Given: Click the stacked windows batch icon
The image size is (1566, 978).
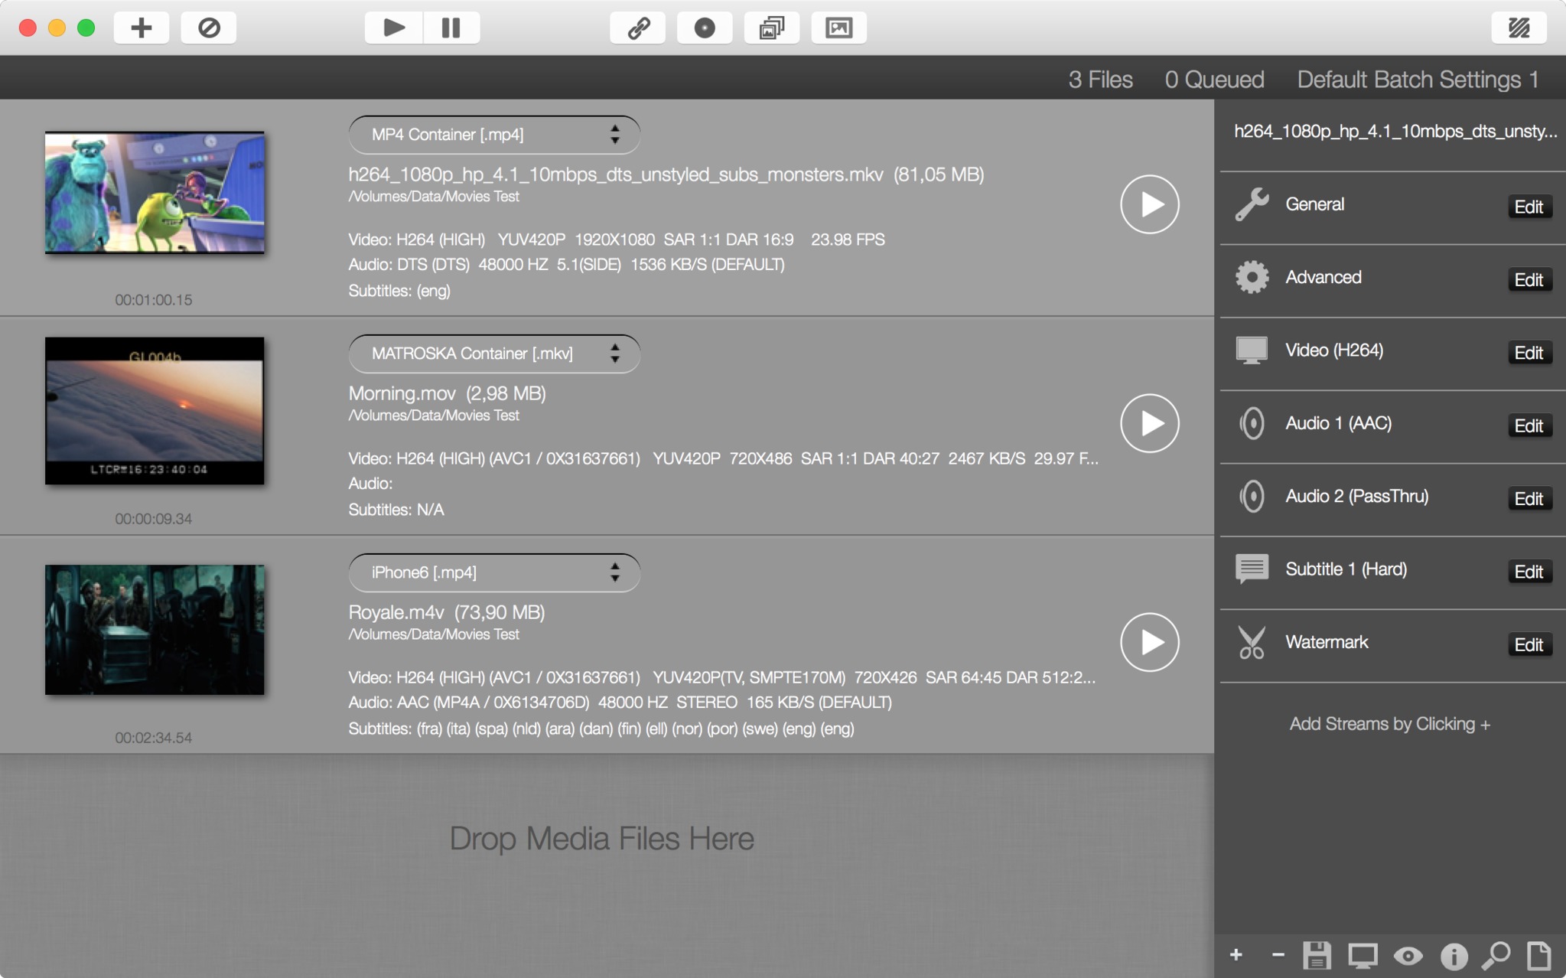Looking at the screenshot, I should pyautogui.click(x=771, y=28).
